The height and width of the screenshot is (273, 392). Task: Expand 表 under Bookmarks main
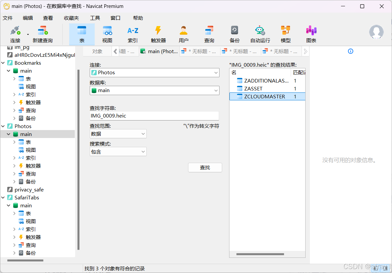[x=14, y=79]
